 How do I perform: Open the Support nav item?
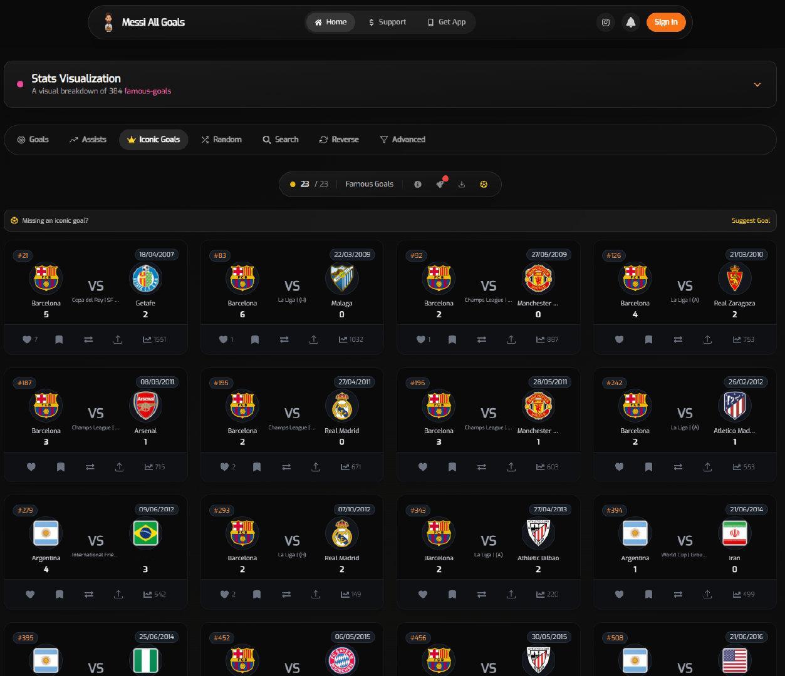(x=387, y=22)
